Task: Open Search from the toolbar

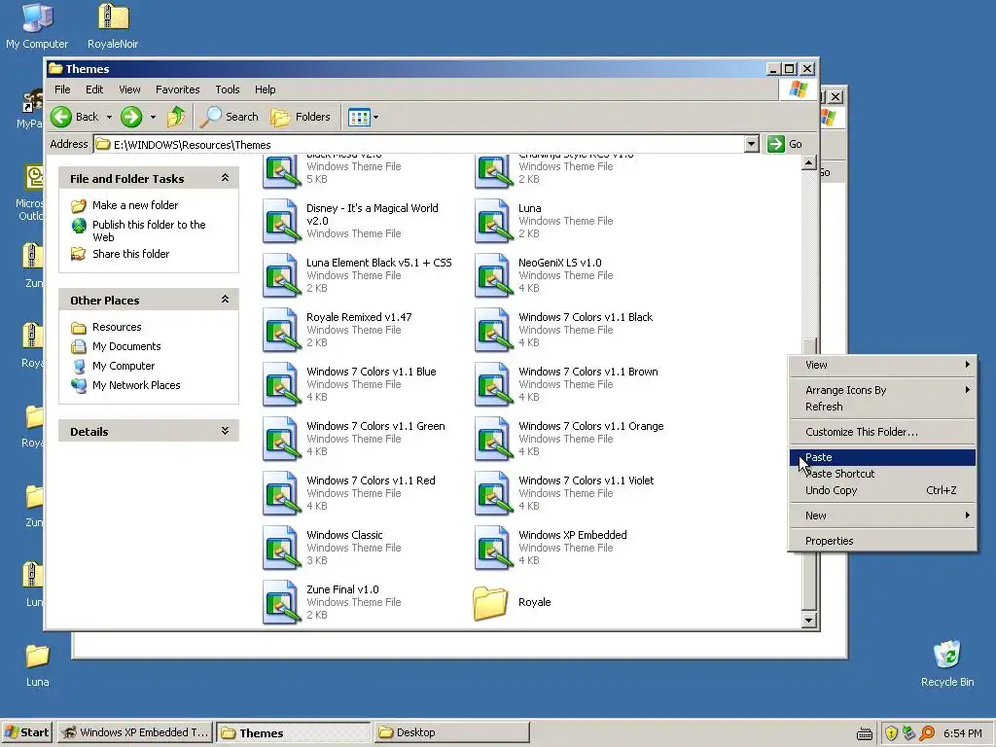Action: (x=230, y=117)
